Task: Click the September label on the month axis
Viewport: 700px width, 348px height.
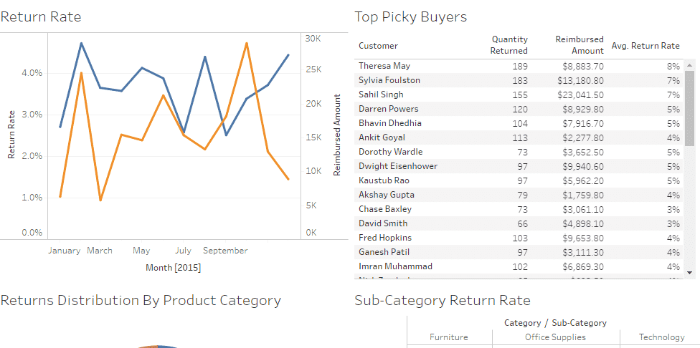Action: (x=225, y=251)
